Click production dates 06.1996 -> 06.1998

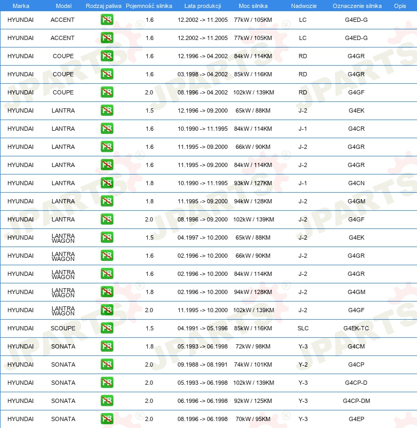(x=203, y=401)
